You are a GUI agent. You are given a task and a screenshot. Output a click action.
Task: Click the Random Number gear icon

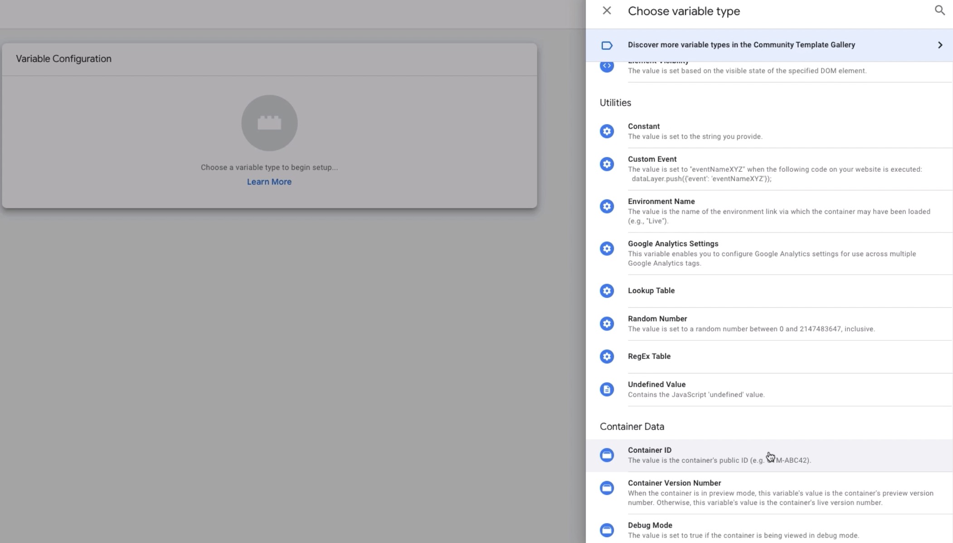point(607,324)
